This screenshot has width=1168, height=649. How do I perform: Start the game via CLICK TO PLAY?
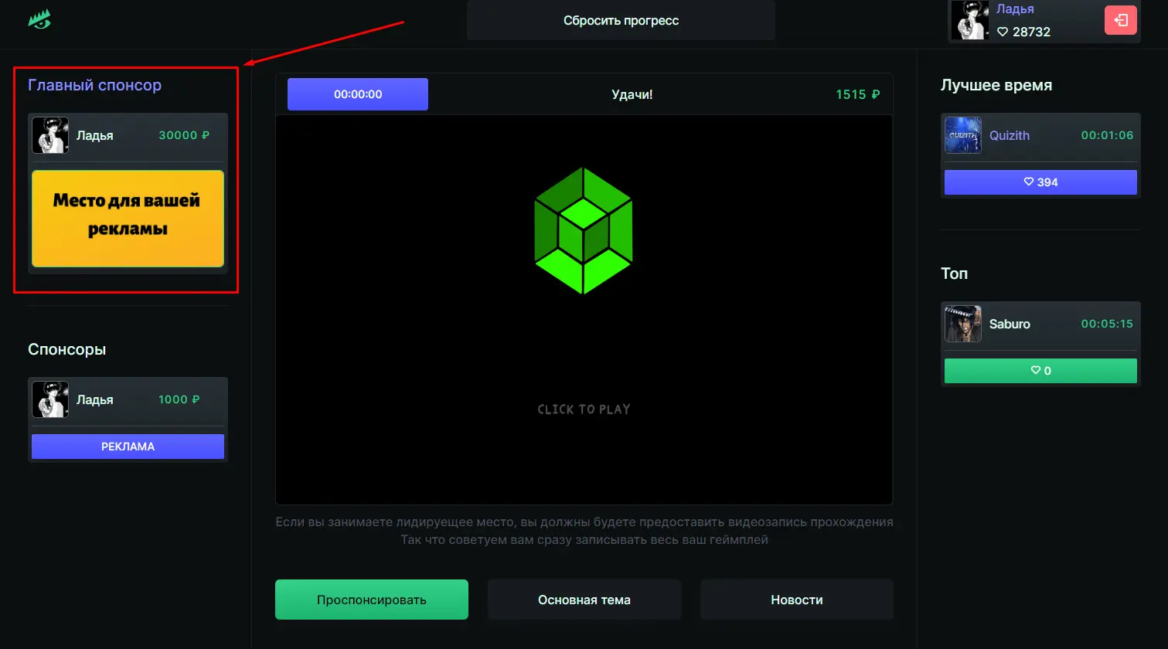584,409
